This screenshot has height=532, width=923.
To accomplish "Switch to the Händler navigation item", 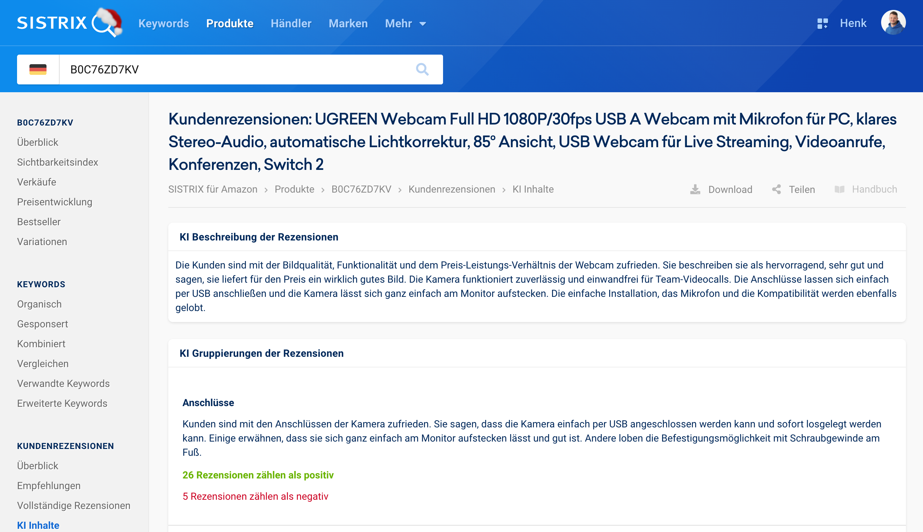I will [x=291, y=23].
